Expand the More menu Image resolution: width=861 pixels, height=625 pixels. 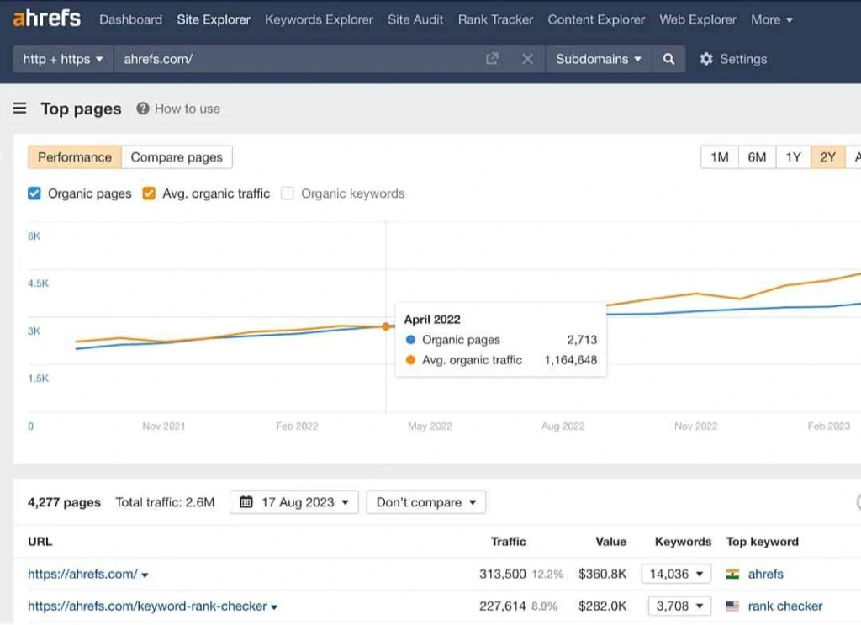tap(772, 20)
